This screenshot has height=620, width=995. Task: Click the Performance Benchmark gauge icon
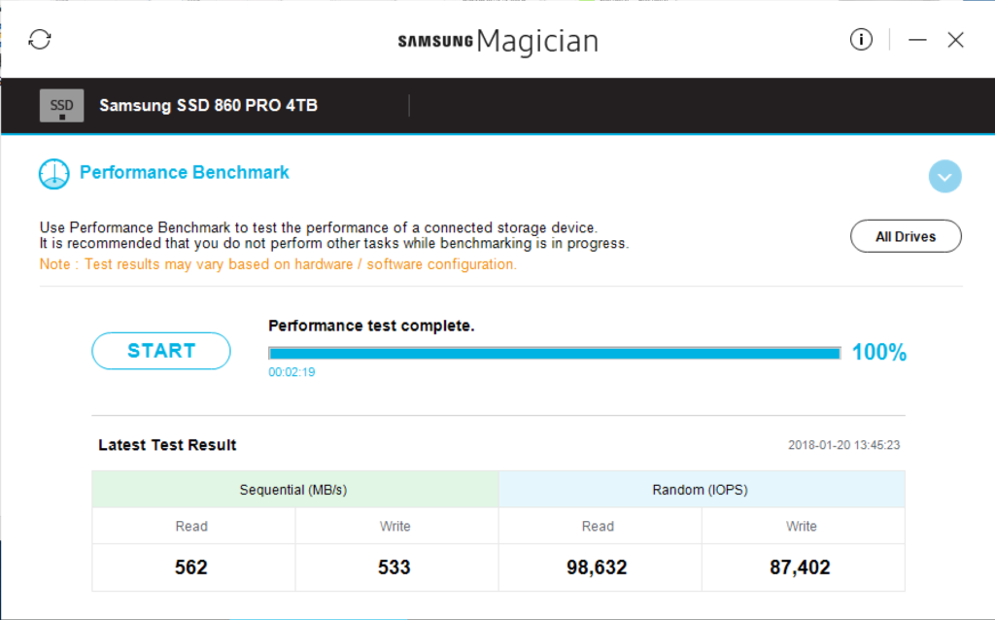pyautogui.click(x=54, y=174)
